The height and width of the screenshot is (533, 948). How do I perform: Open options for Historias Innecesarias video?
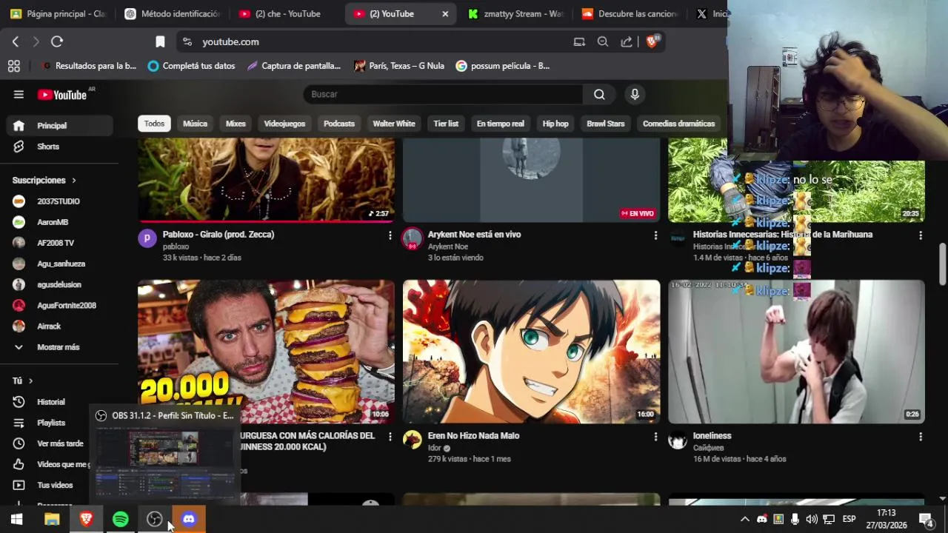tap(920, 235)
